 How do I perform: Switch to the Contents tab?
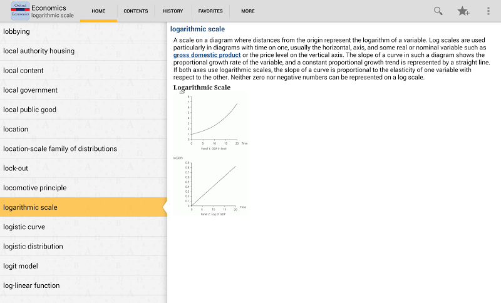[x=136, y=11]
